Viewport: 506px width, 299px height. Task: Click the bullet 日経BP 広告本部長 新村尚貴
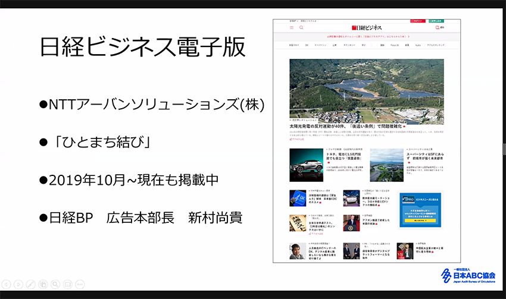140,218
